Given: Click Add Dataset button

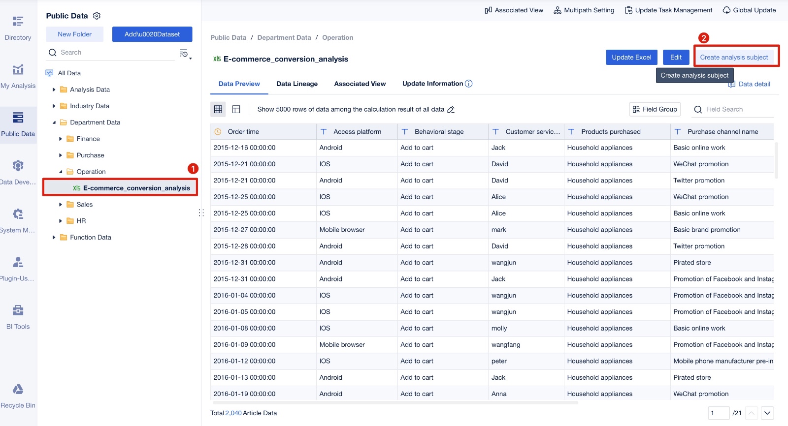Looking at the screenshot, I should click(152, 34).
